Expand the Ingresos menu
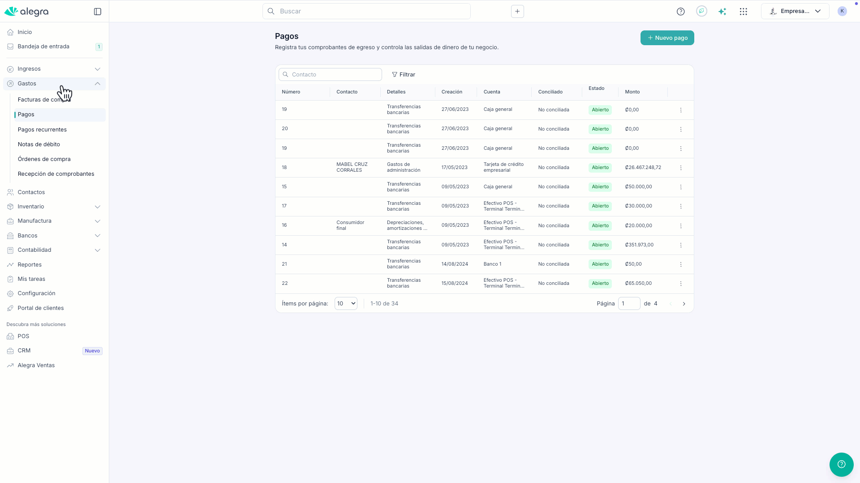 click(55, 69)
